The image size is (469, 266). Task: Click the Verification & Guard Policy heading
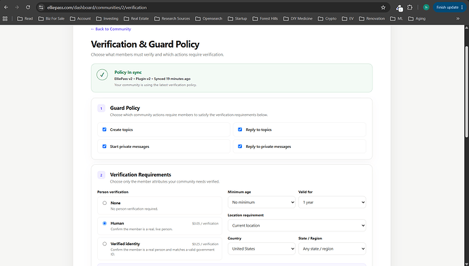point(145,44)
